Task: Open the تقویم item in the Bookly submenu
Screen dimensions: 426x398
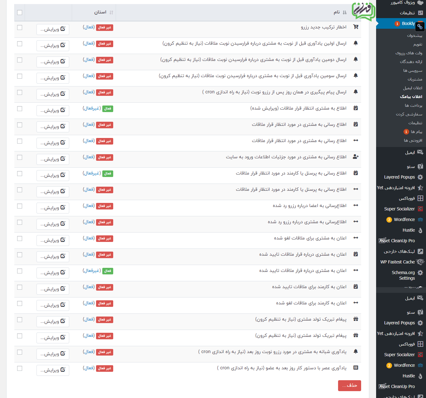Action: (418, 44)
